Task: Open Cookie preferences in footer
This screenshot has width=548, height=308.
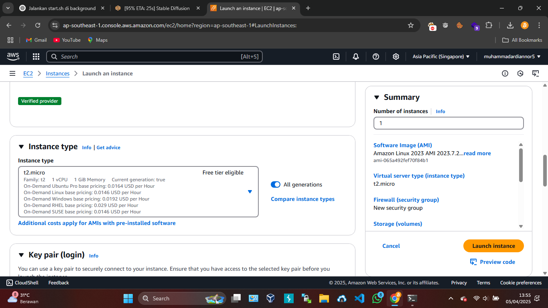Action: pyautogui.click(x=521, y=283)
